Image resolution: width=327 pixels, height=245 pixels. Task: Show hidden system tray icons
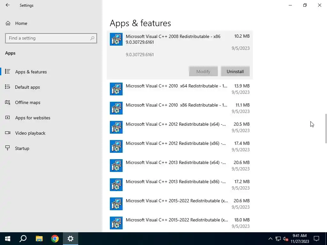270,239
